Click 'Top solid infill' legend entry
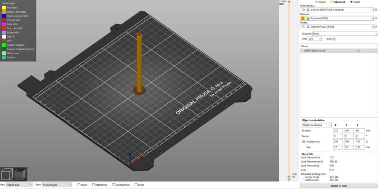Screen dimensions: 378x189 tap(14, 28)
